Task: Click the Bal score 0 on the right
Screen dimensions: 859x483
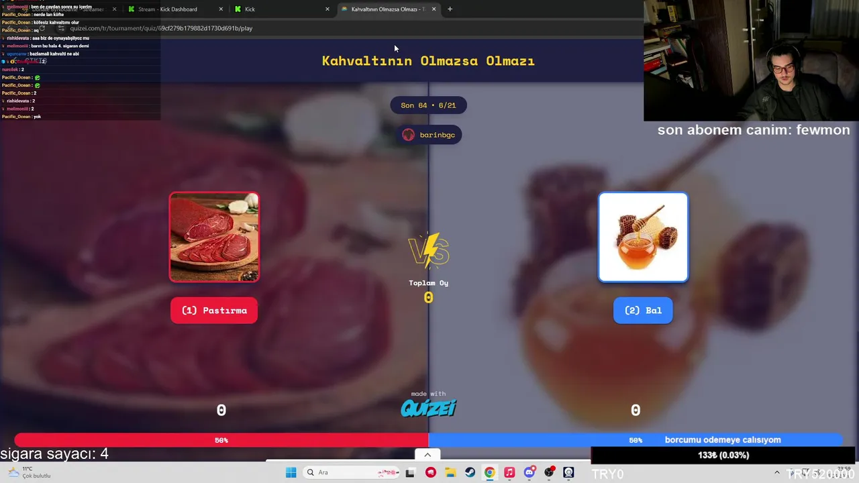Action: coord(636,410)
